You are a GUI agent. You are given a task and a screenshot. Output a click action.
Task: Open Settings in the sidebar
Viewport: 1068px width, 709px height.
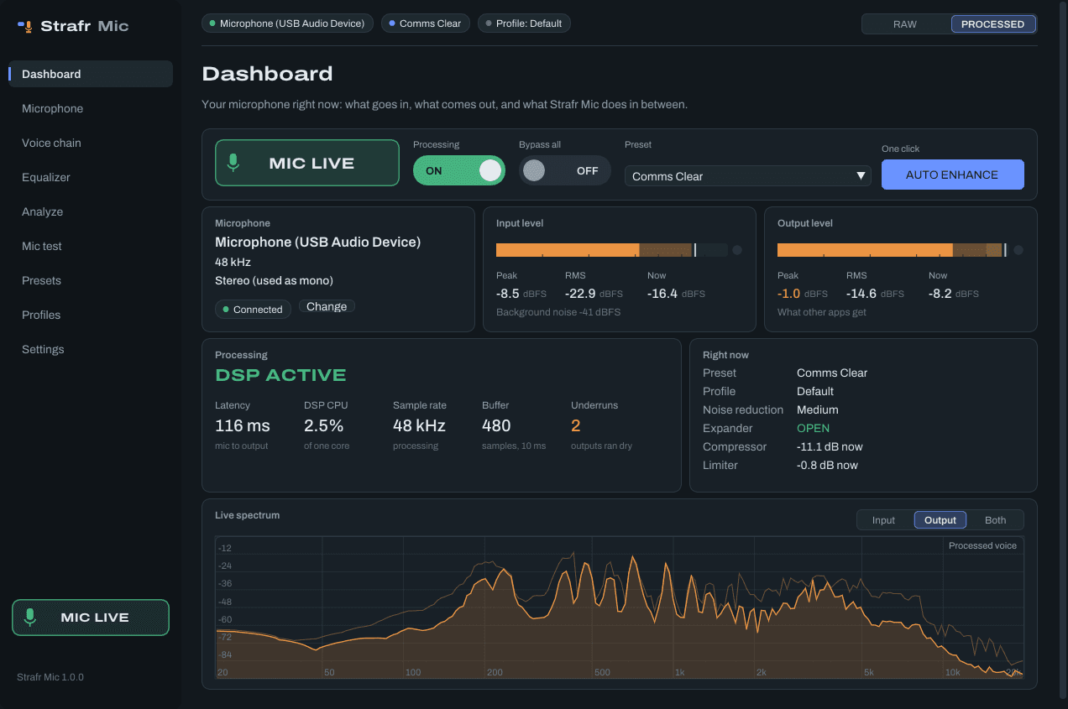coord(91,349)
